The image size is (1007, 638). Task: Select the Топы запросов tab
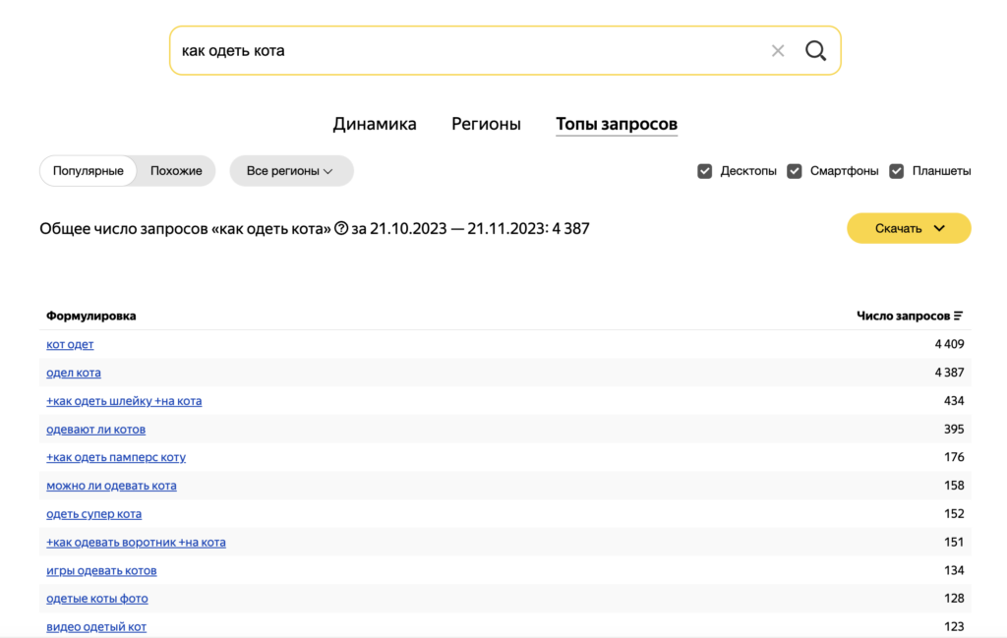[x=617, y=124]
